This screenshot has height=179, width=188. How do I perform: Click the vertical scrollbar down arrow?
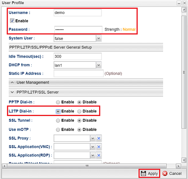(184, 160)
